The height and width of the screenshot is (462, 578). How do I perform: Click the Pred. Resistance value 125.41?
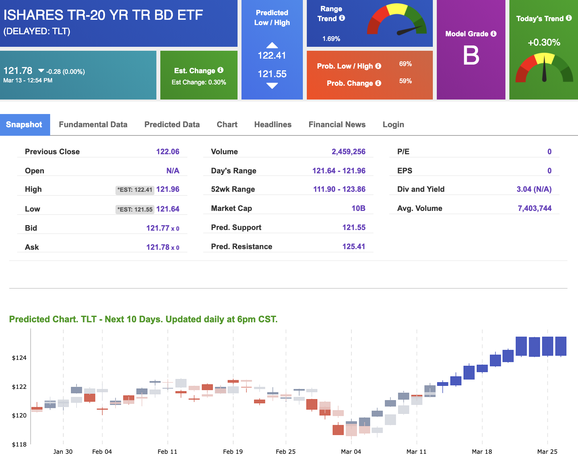pyautogui.click(x=354, y=246)
